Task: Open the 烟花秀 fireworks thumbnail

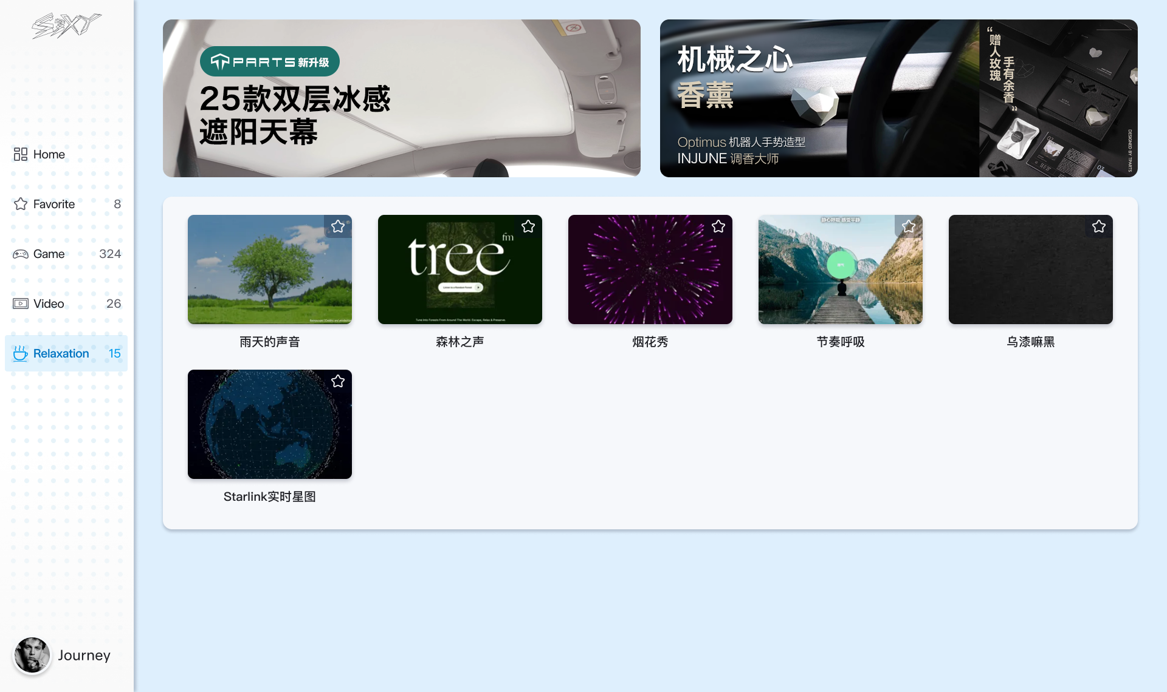Action: click(650, 270)
